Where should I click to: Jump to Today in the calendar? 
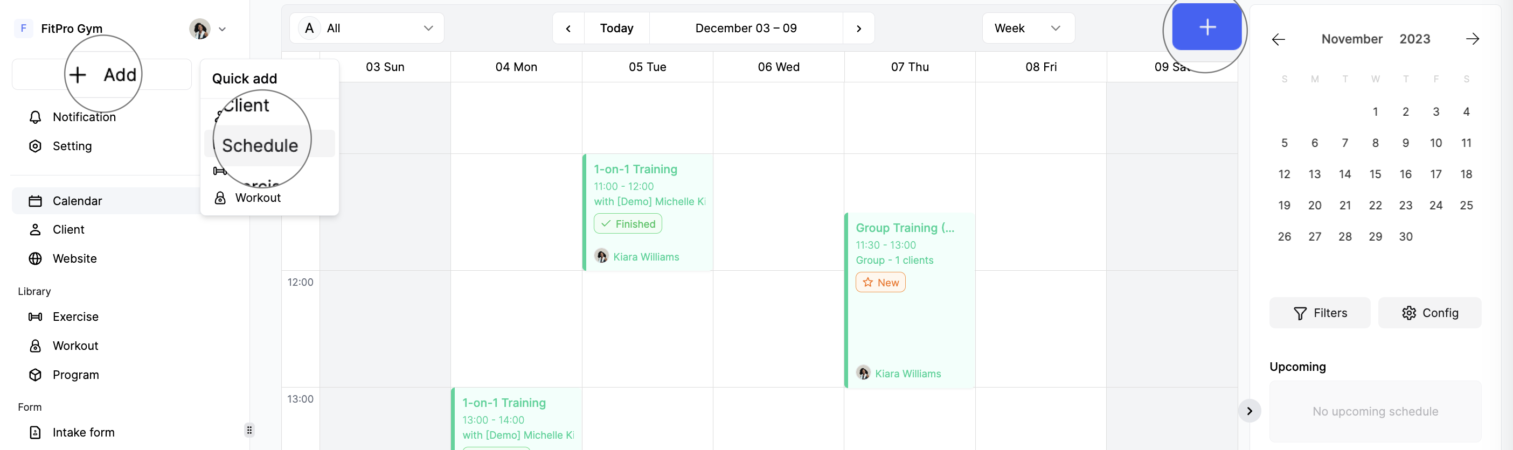(617, 28)
